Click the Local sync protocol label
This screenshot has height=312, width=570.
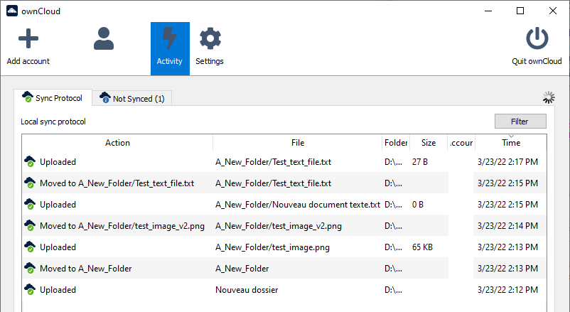coord(53,122)
